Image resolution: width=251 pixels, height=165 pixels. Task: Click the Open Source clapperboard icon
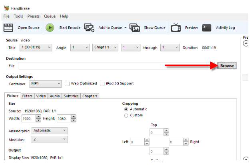tap(8, 27)
